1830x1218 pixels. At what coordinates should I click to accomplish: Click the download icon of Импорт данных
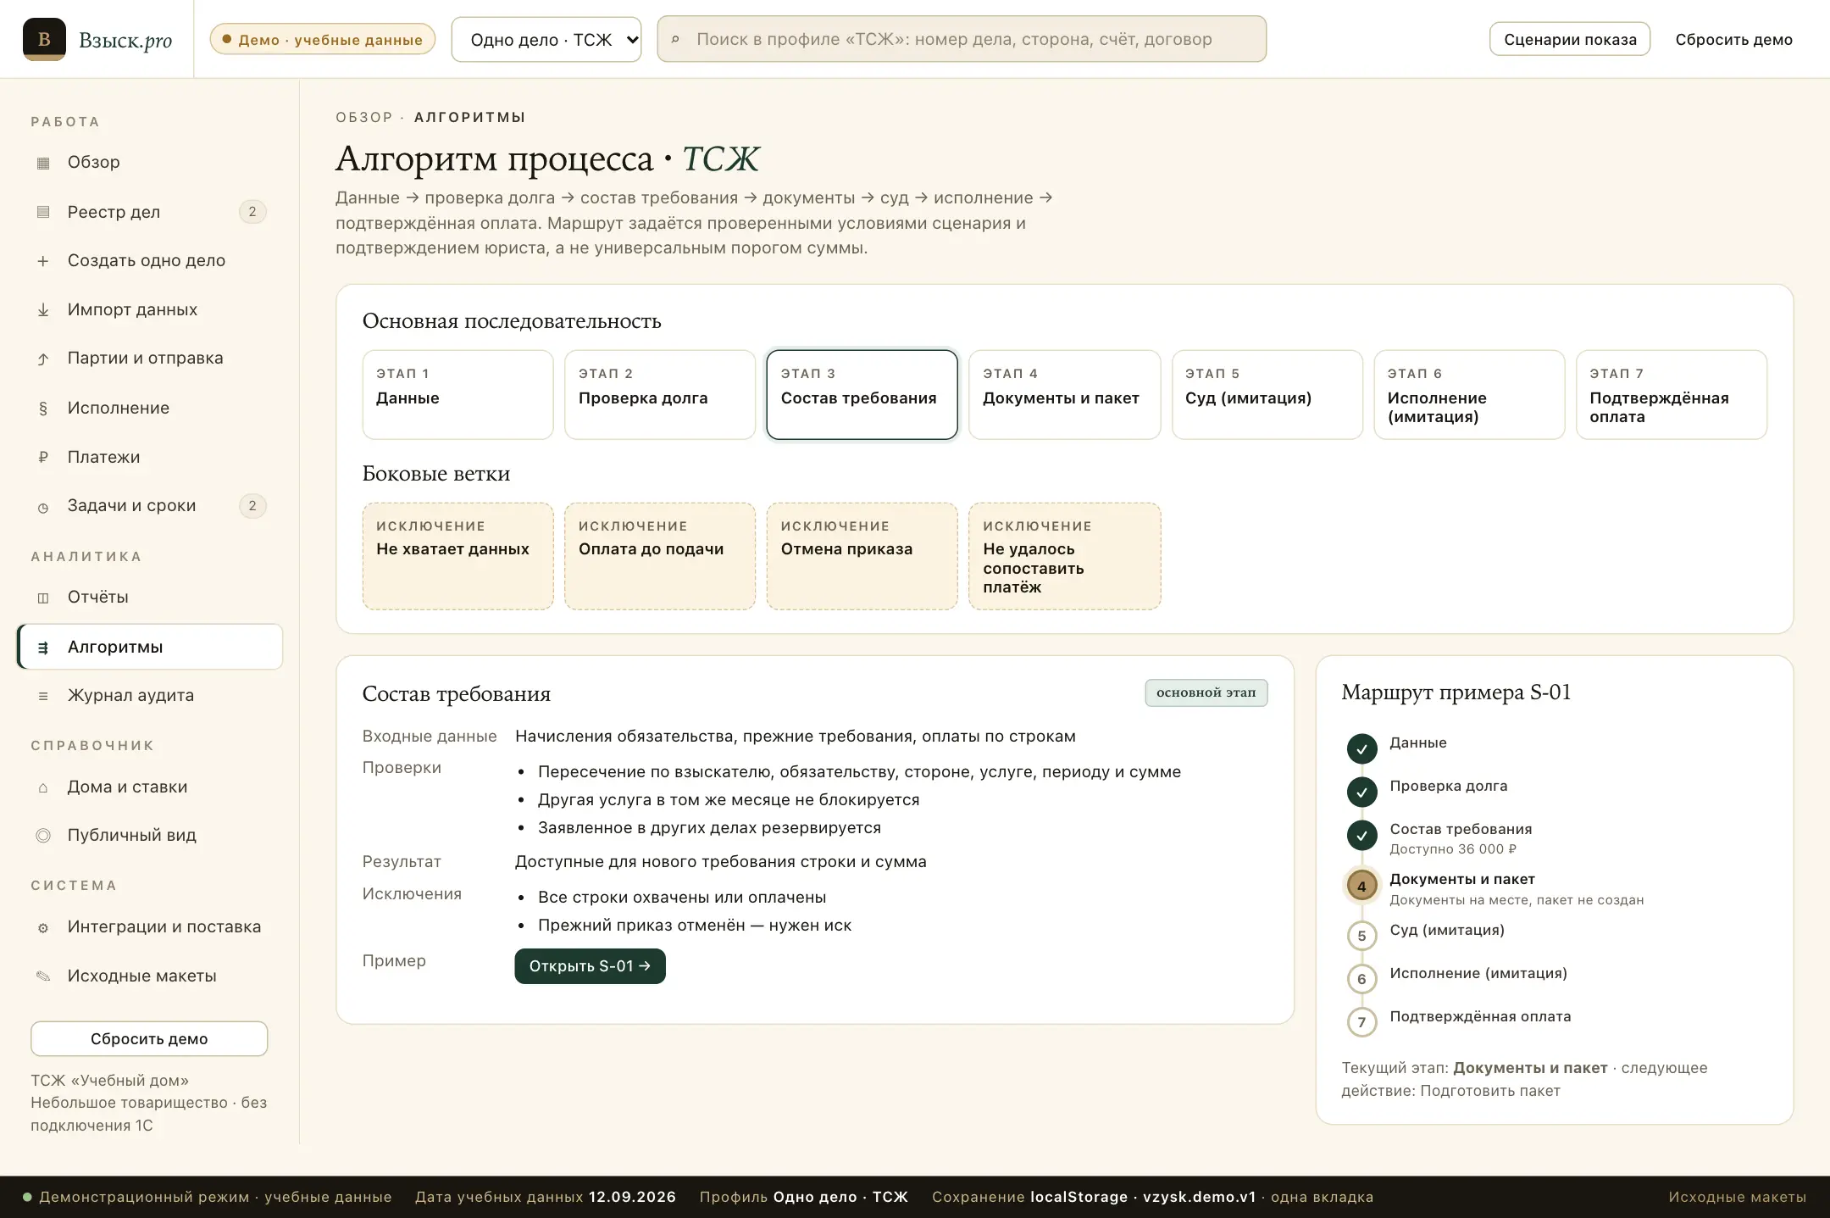click(x=43, y=310)
